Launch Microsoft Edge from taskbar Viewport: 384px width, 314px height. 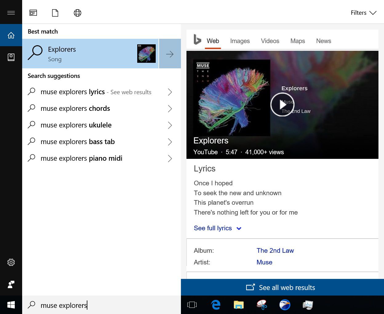point(216,305)
